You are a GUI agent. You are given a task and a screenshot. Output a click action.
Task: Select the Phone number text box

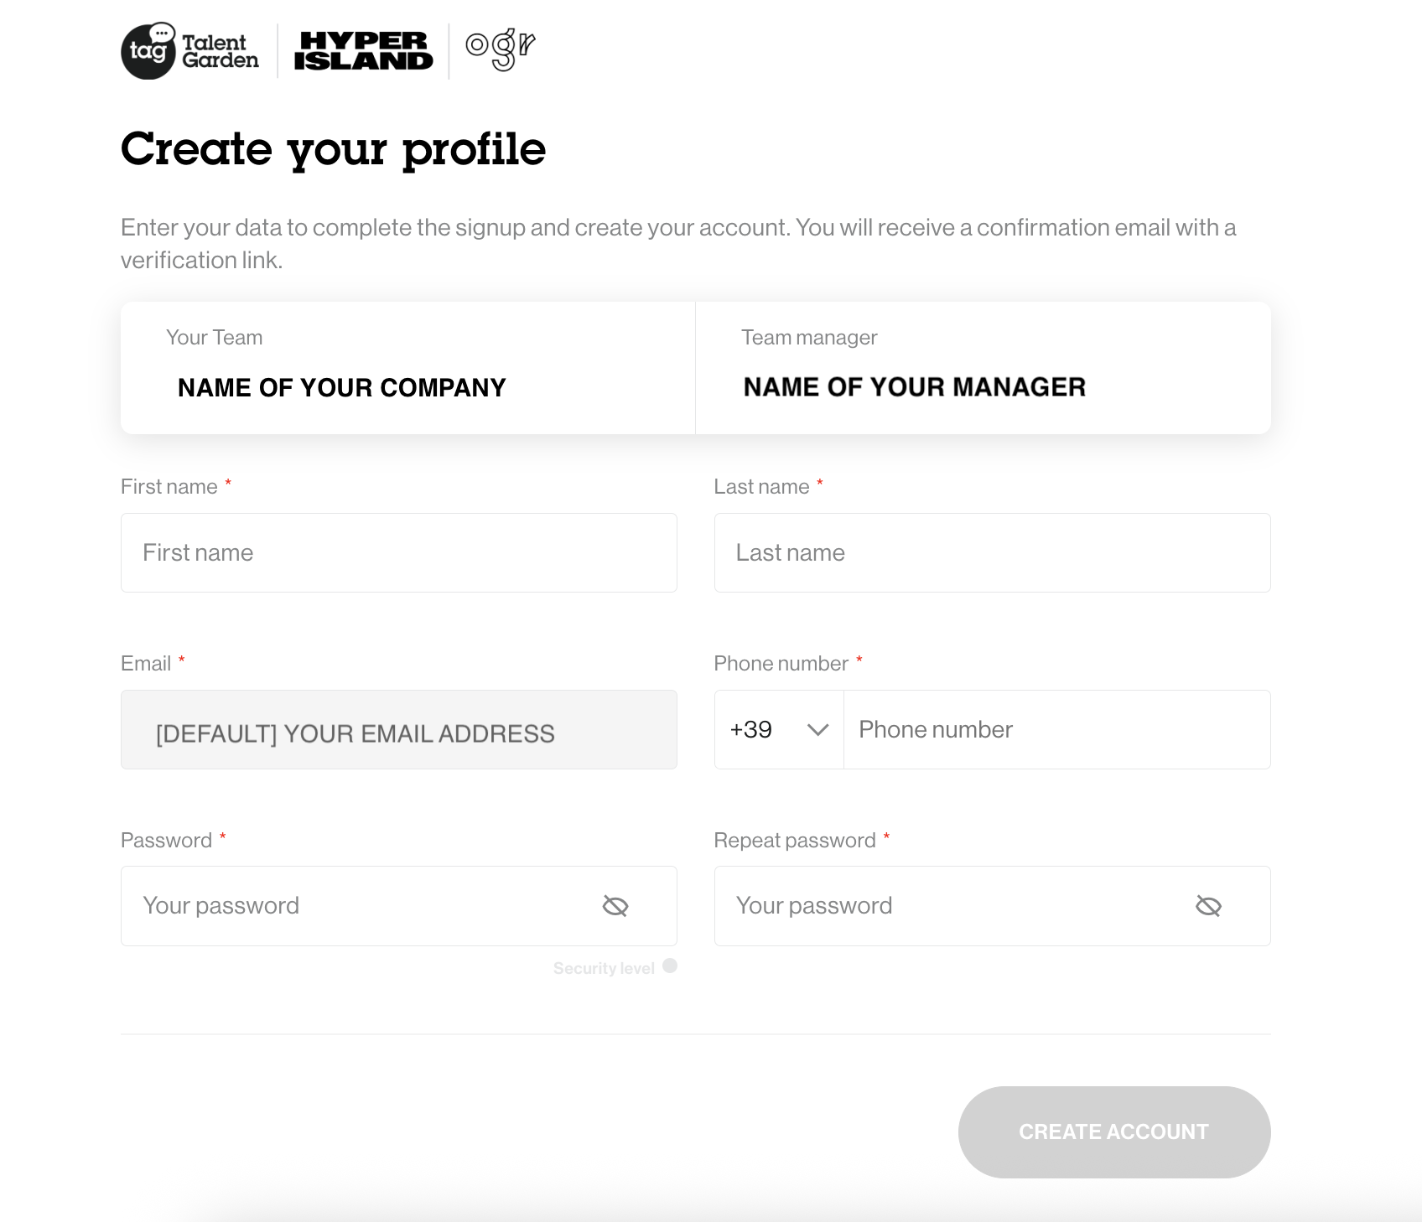[x=1056, y=730]
